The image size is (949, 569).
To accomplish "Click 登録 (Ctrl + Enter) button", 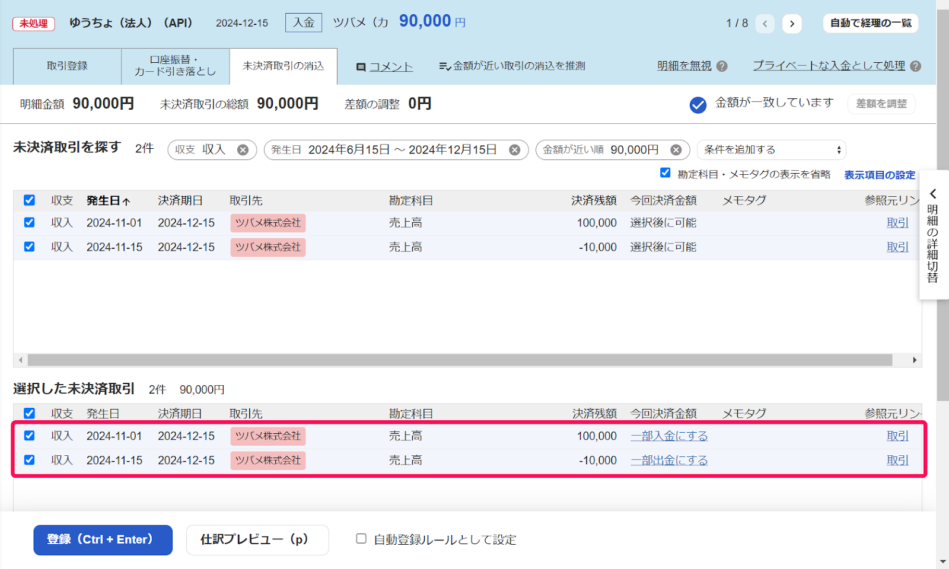I will 103,540.
